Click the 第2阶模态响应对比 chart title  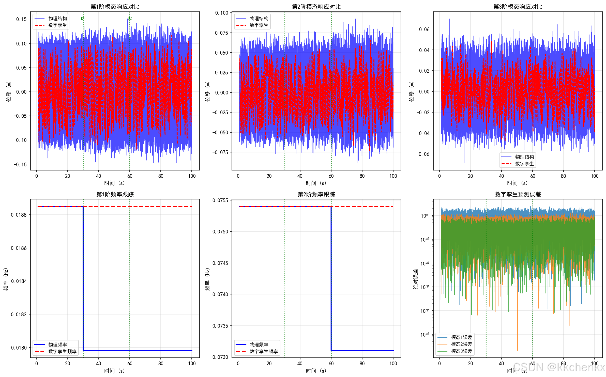coord(316,7)
